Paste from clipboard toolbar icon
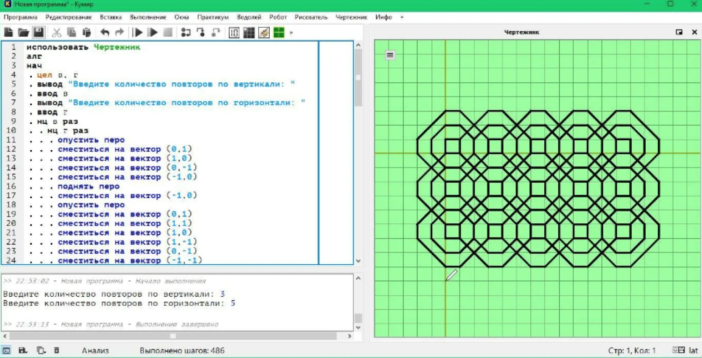The height and width of the screenshot is (358, 702). click(87, 33)
